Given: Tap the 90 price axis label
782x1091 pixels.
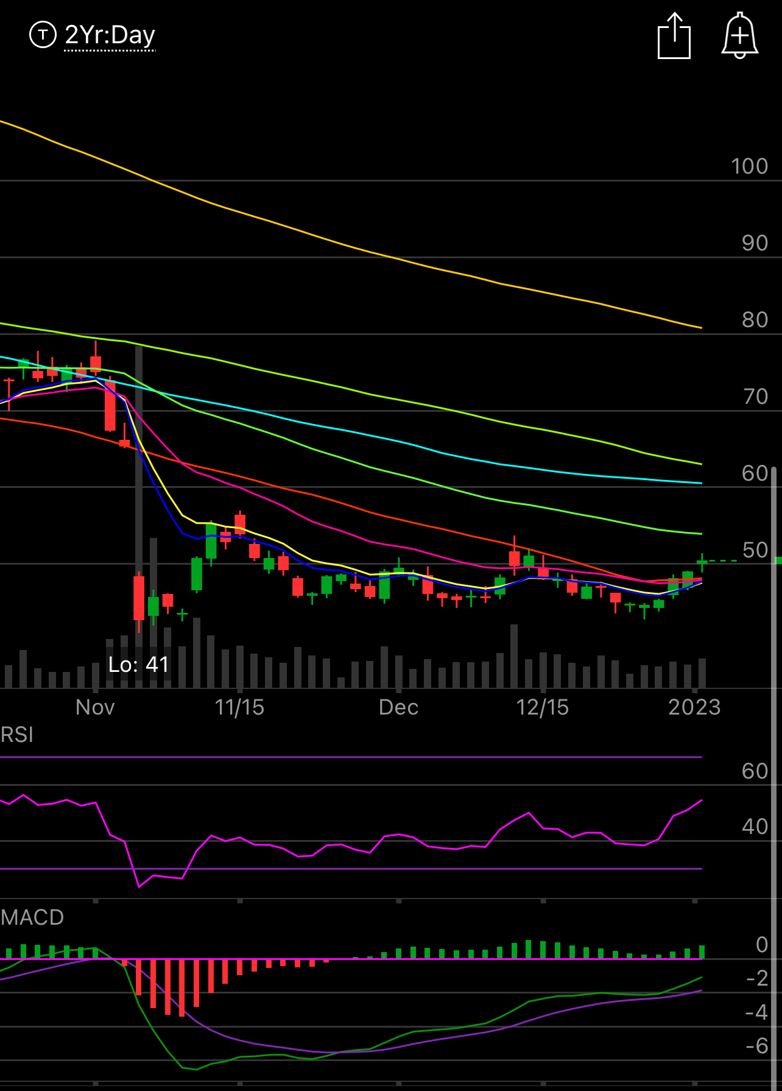Looking at the screenshot, I should 755,243.
